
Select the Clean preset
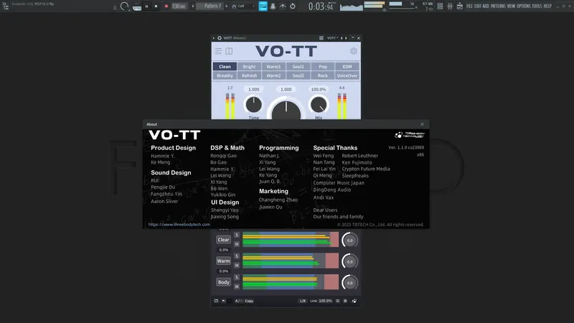click(225, 67)
